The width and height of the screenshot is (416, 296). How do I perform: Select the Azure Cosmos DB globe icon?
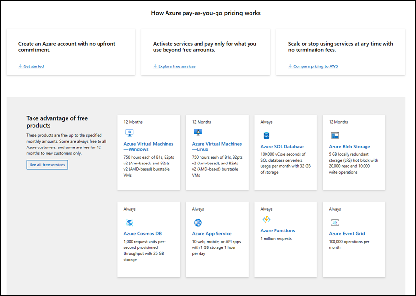[x=129, y=222]
